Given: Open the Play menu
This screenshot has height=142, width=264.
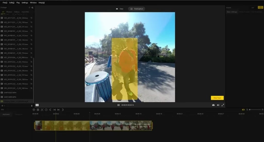Looking at the screenshot, I should point(18,3).
